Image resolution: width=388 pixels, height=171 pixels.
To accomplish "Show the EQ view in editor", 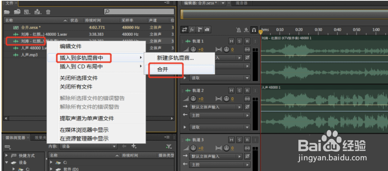I will [x=207, y=30].
